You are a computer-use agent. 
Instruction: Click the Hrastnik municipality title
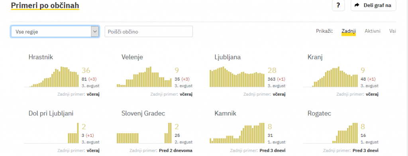[41, 57]
